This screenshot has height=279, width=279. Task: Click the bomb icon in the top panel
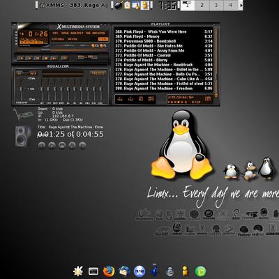click(x=119, y=6)
